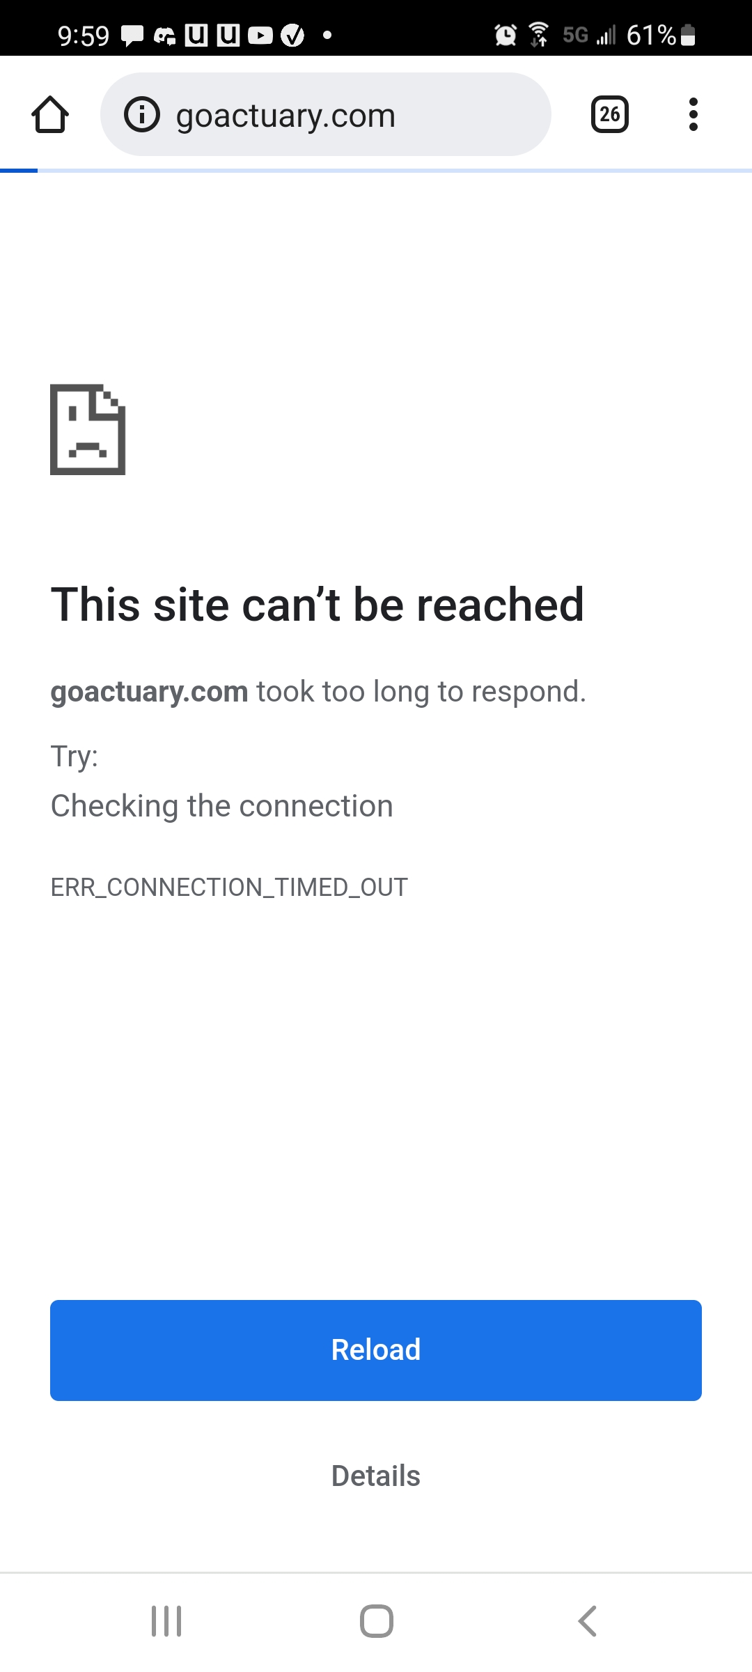The height and width of the screenshot is (1672, 752).
Task: Tap the Chrome home icon
Action: coord(50,114)
